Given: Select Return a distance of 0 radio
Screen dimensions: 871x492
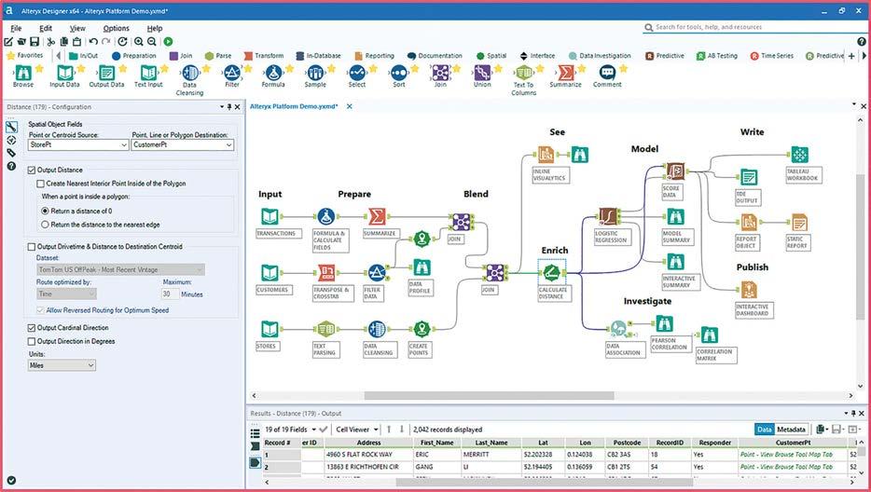Looking at the screenshot, I should click(45, 211).
